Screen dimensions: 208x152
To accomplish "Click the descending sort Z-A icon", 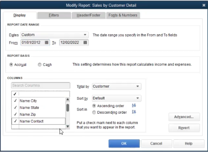I will 134,112.
